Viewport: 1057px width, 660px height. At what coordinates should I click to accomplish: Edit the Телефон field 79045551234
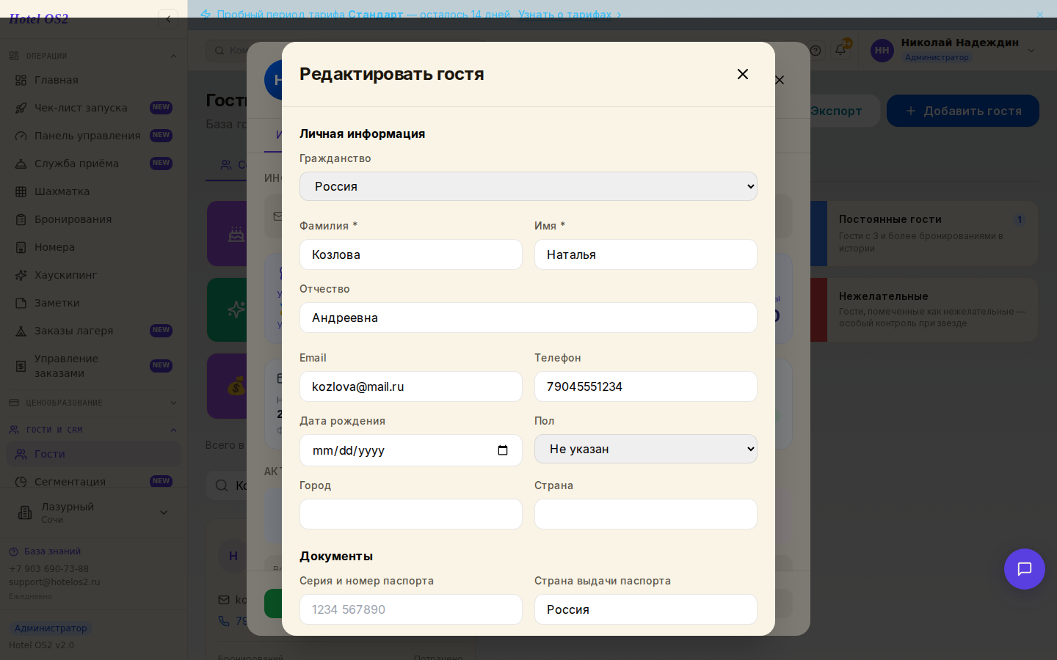tap(646, 386)
